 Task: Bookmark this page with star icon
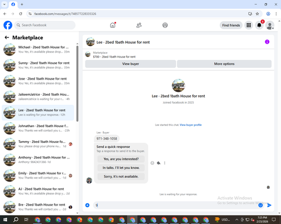pyautogui.click(x=257, y=14)
